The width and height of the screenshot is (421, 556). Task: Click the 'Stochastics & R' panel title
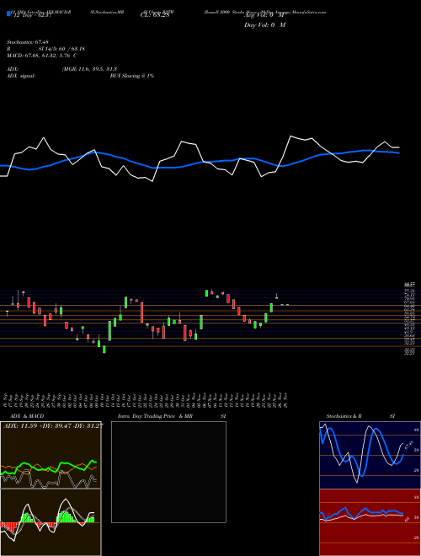coord(344,416)
